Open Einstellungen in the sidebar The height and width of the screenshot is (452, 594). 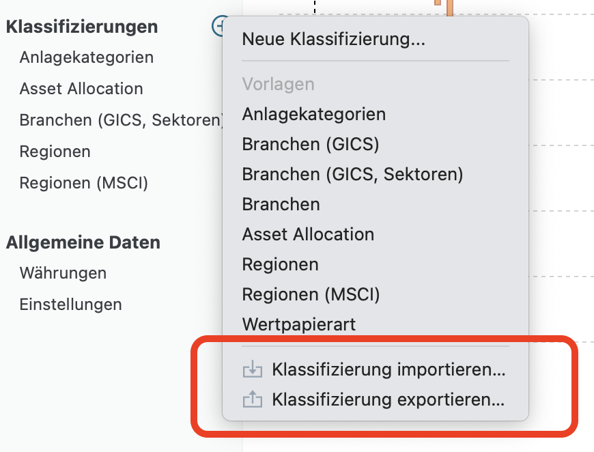click(x=70, y=305)
